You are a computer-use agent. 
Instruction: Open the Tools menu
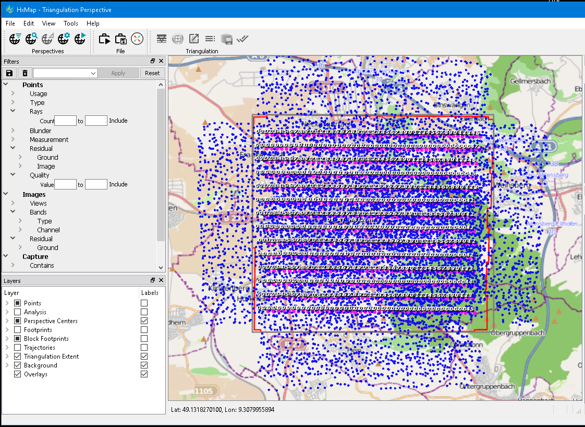71,23
